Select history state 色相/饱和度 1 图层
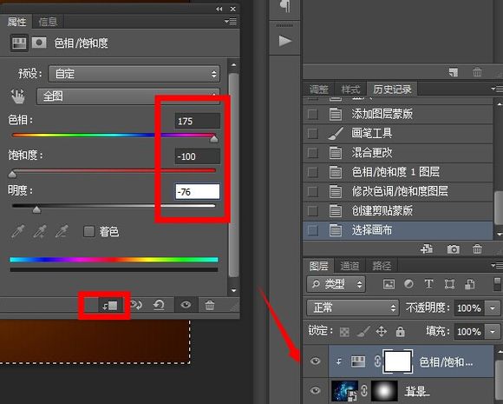Image resolution: width=503 pixels, height=404 pixels. point(398,172)
